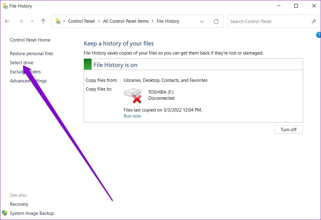Expand chevron after Control Panel breadcrumb
Screen dimensions: 321x220
pos(99,21)
